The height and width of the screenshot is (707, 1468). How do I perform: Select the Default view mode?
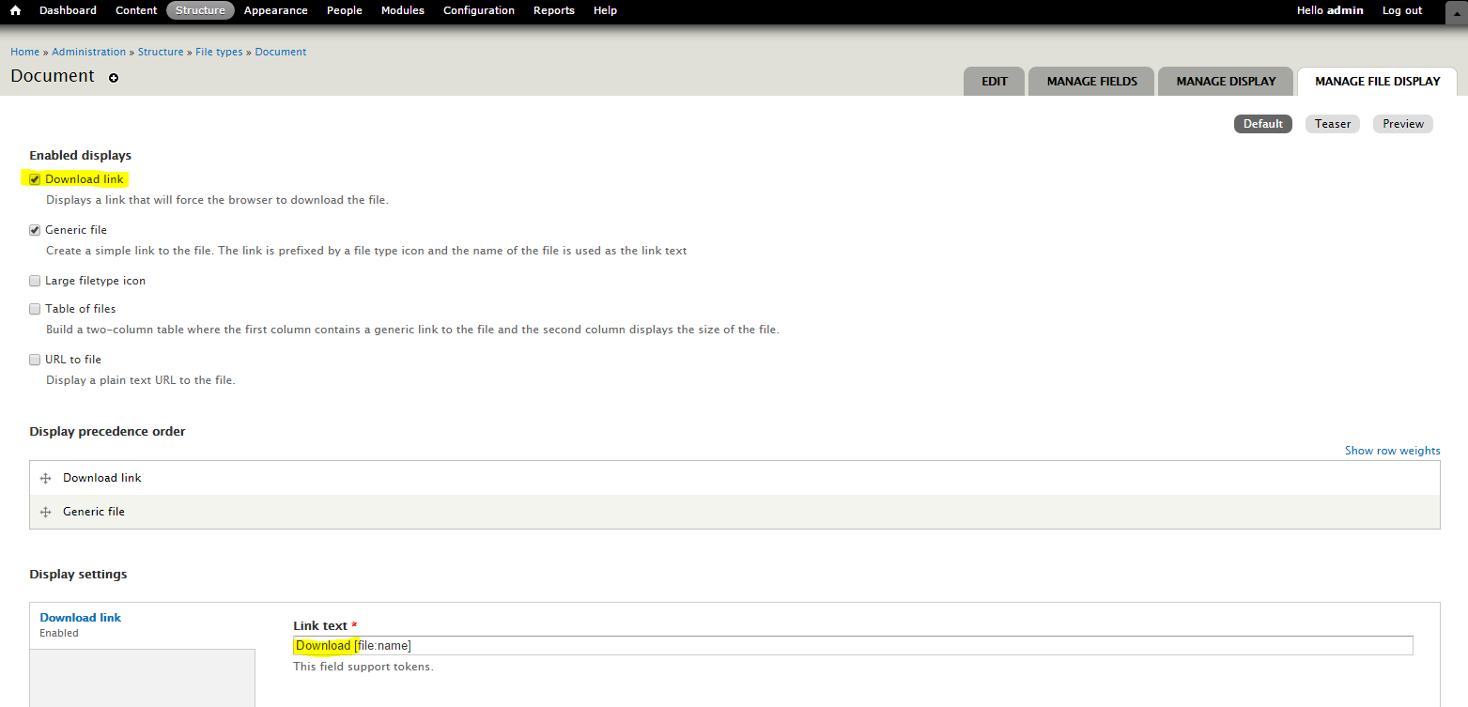click(x=1263, y=124)
